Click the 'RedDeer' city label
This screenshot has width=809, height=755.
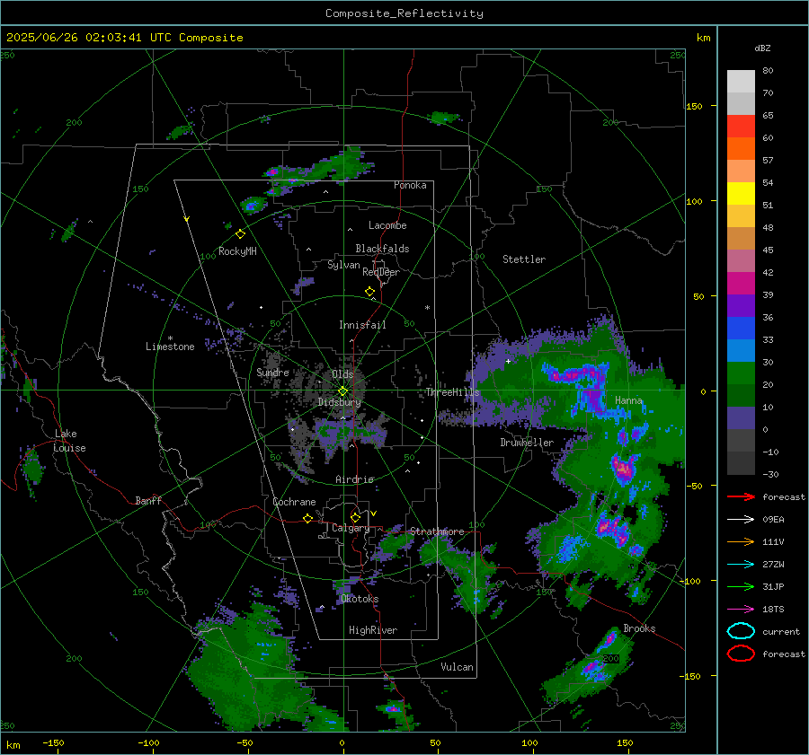(381, 272)
